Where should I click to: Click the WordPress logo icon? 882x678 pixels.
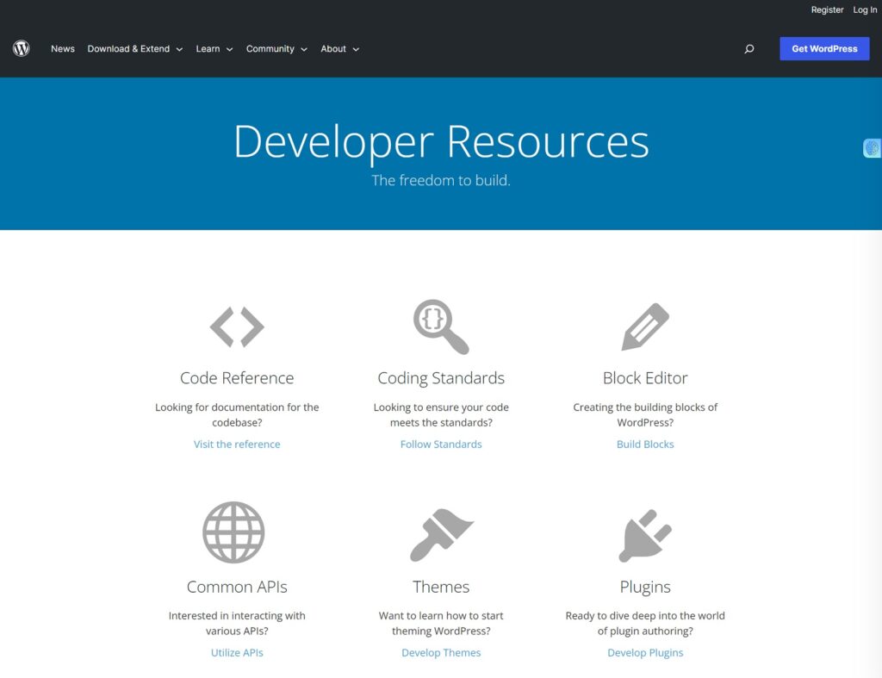(22, 48)
